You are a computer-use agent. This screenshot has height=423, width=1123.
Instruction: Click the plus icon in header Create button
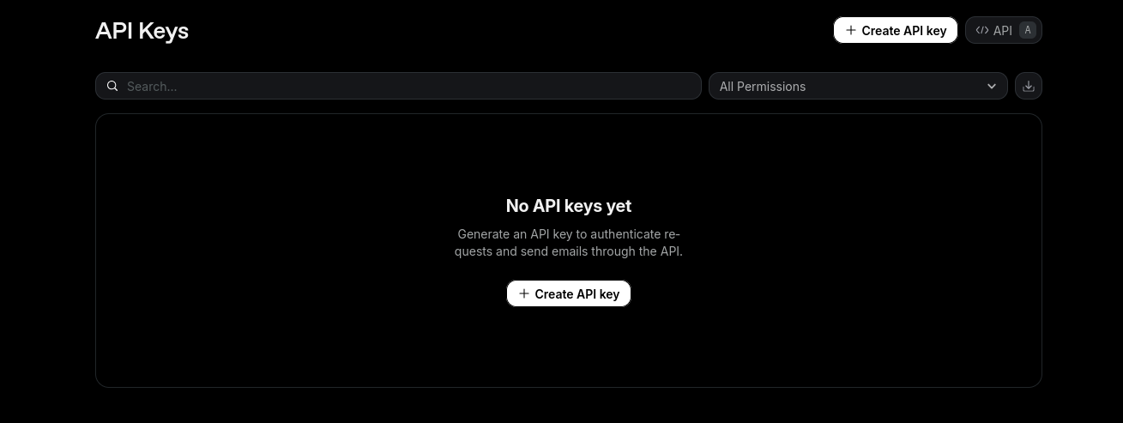pos(851,30)
